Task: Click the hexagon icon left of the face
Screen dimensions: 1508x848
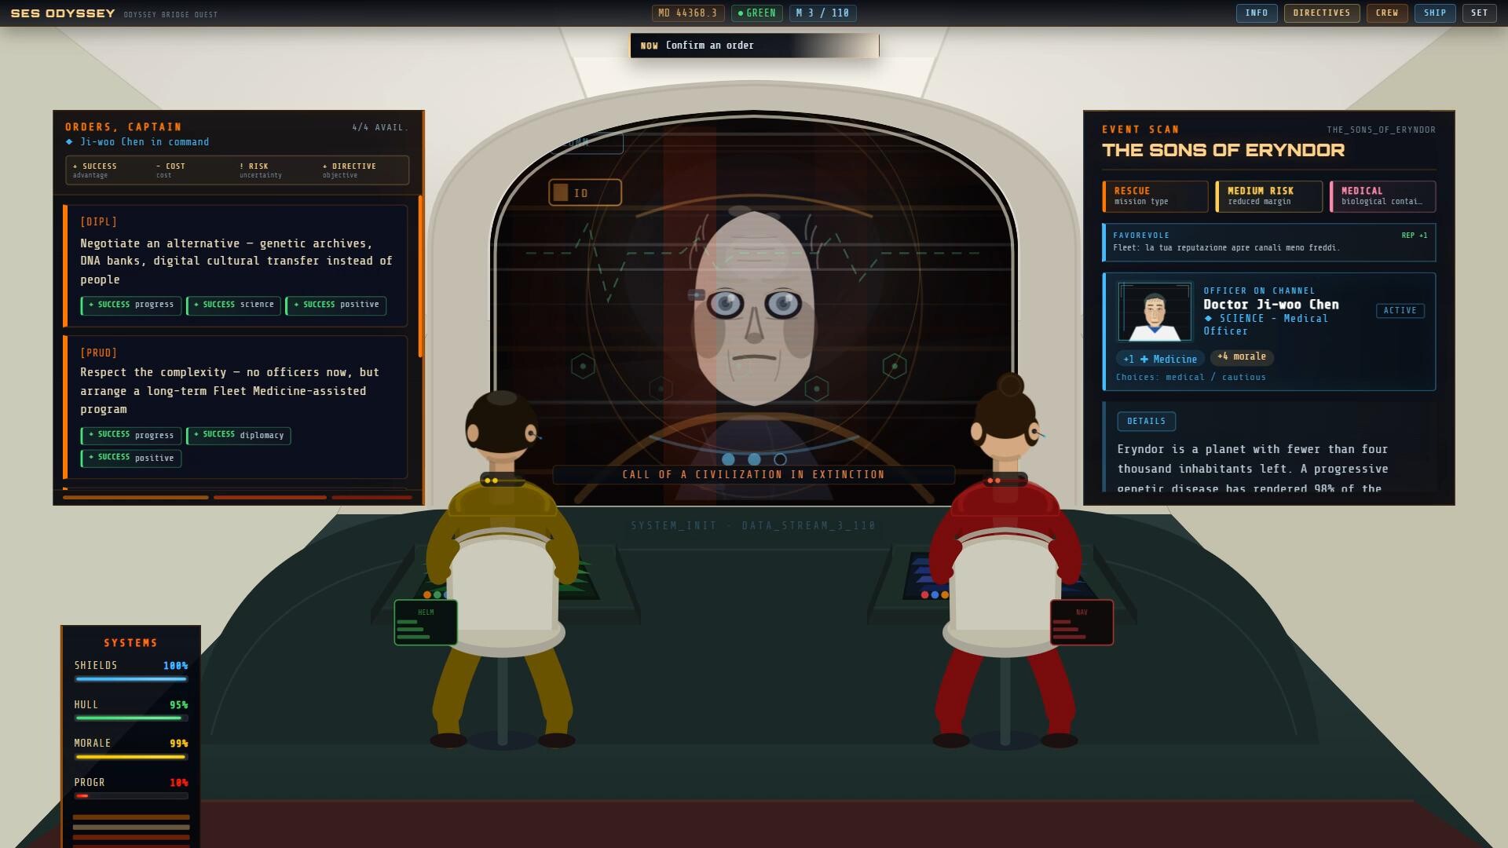Action: pos(583,366)
